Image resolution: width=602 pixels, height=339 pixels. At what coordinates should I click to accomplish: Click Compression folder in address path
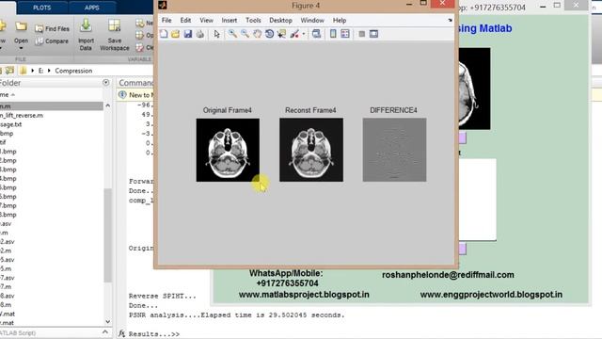point(73,71)
